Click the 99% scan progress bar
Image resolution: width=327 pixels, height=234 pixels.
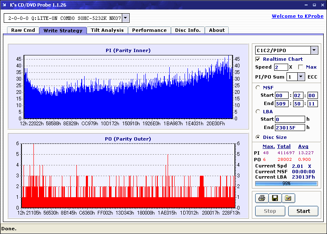[x=286, y=183]
